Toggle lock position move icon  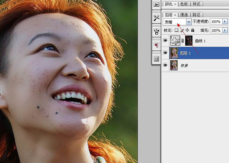(x=187, y=30)
